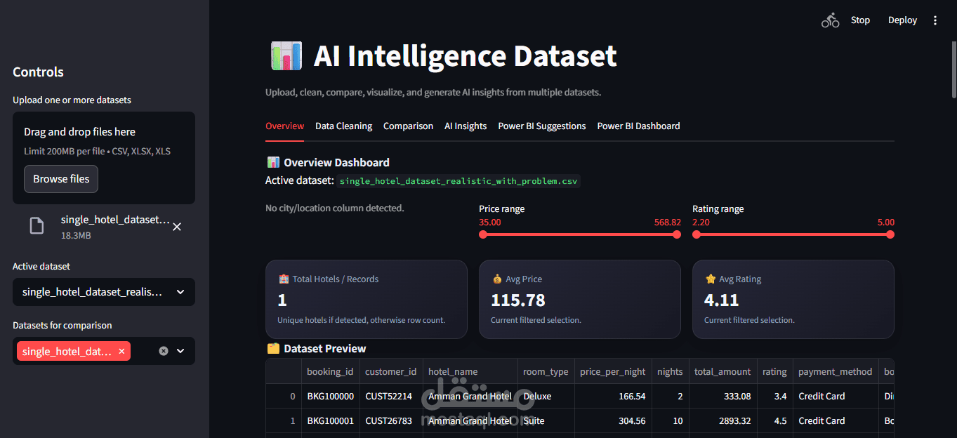The width and height of the screenshot is (957, 438).
Task: Select cell CUST26783
Action: click(391, 420)
